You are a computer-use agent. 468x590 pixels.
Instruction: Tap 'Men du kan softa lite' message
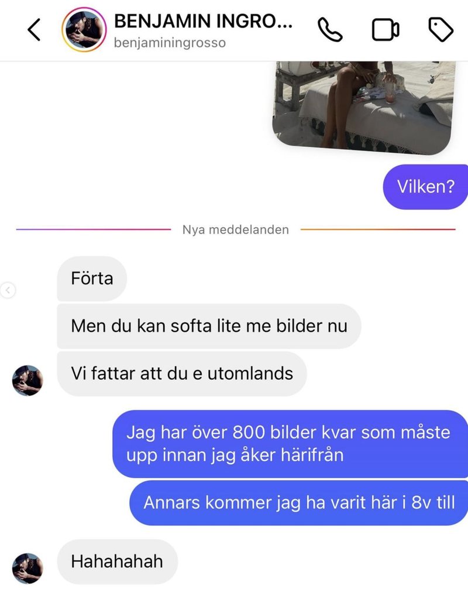point(209,326)
